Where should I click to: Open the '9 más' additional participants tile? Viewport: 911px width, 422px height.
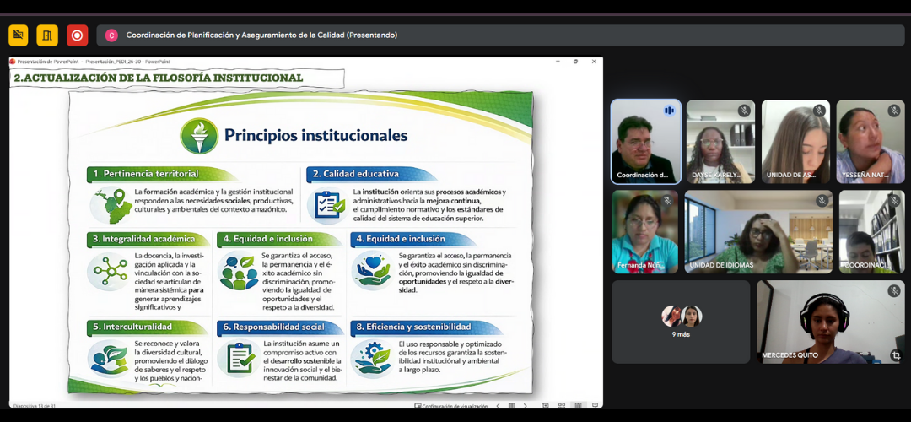click(681, 322)
